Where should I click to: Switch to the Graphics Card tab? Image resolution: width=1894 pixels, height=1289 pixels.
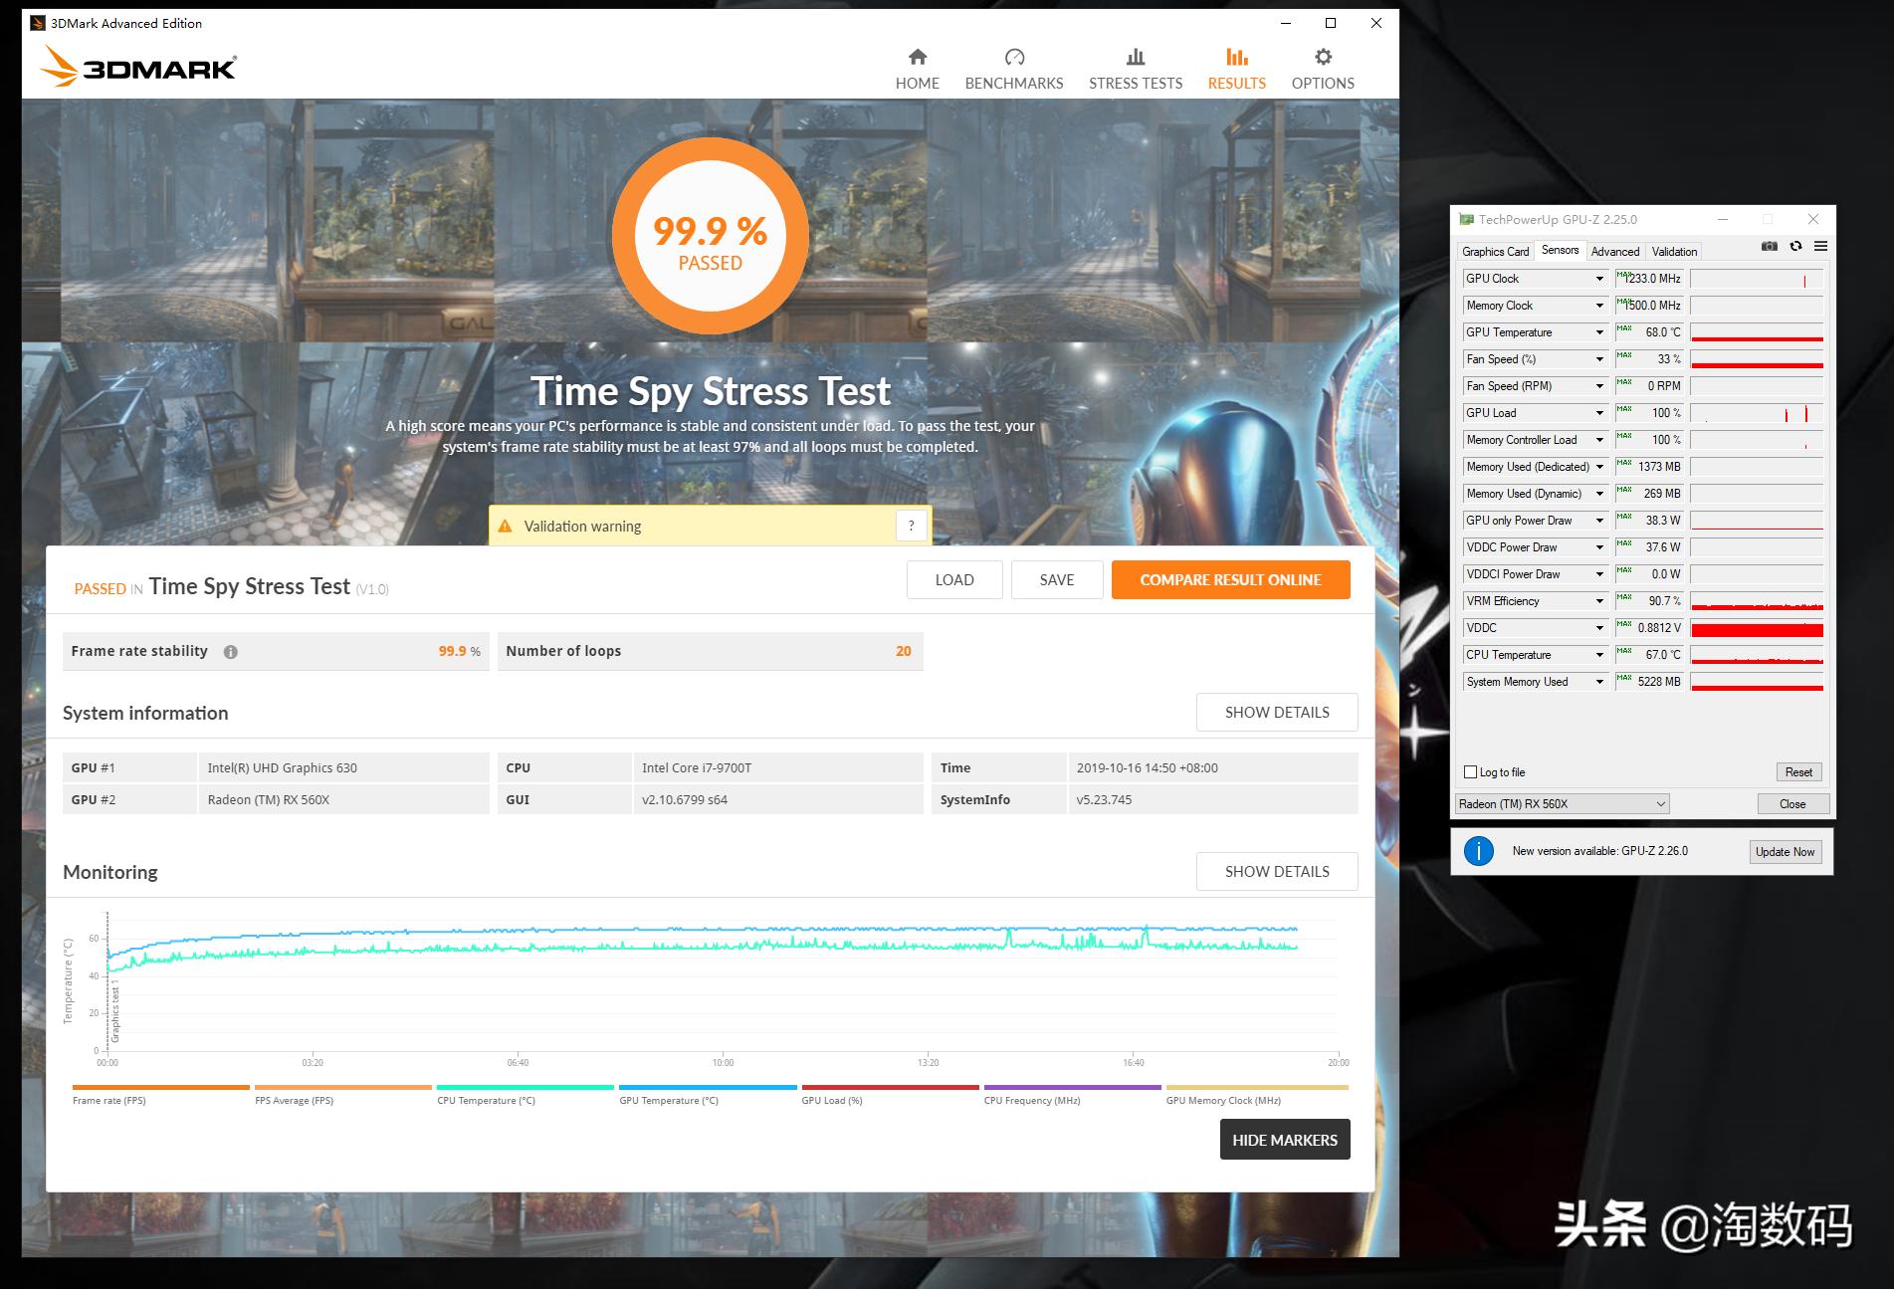(x=1494, y=251)
